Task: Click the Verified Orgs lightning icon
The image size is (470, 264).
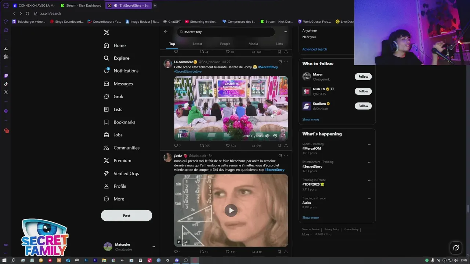Action: 106,173
